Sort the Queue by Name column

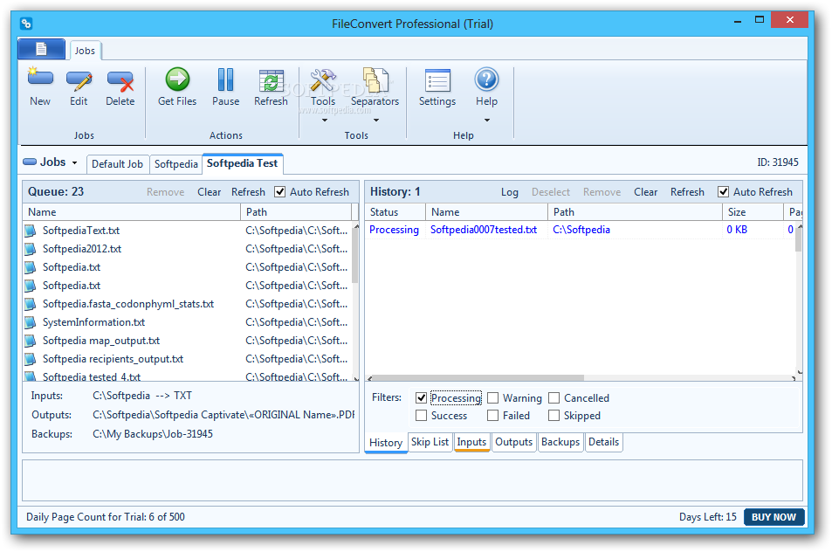(132, 211)
